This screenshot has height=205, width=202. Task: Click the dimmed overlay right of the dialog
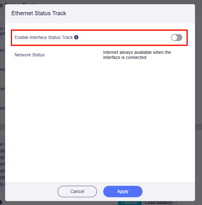point(199,95)
